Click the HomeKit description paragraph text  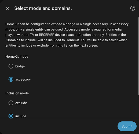tap(67, 35)
